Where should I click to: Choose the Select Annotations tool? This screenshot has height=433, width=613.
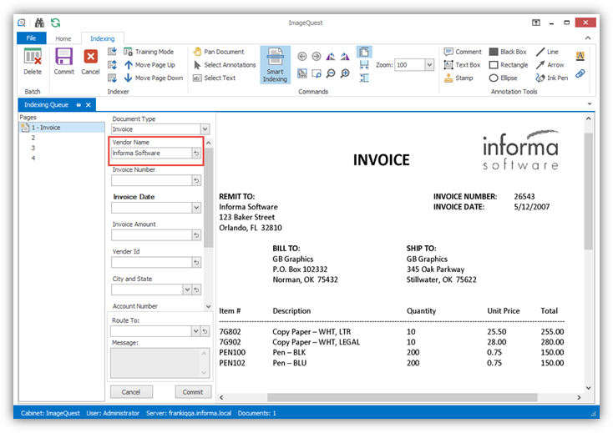point(225,65)
